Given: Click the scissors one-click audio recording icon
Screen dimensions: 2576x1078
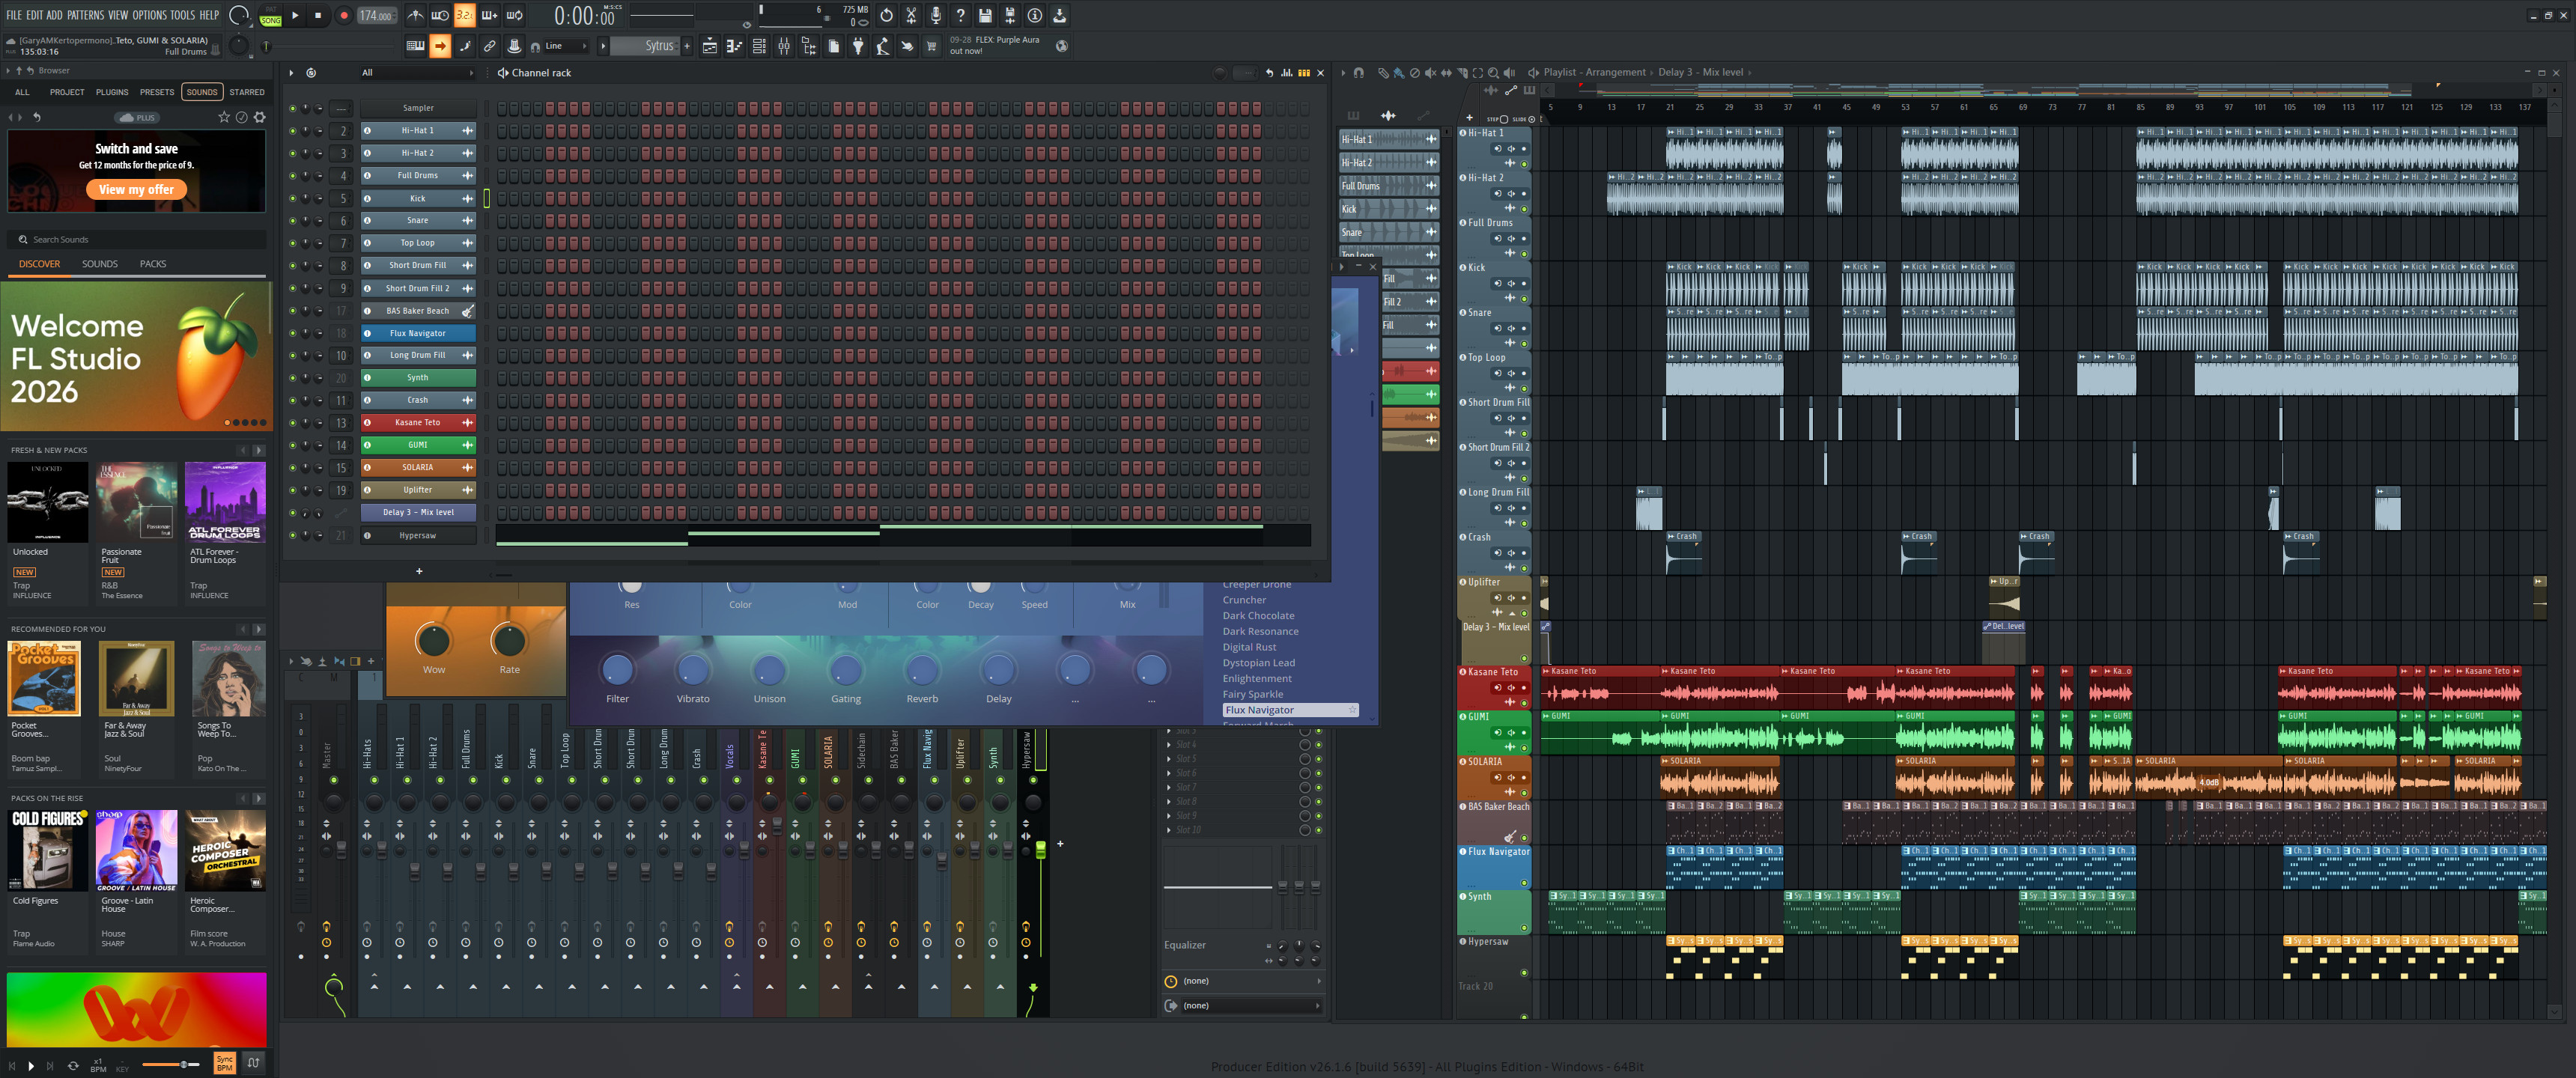Looking at the screenshot, I should pos(911,15).
